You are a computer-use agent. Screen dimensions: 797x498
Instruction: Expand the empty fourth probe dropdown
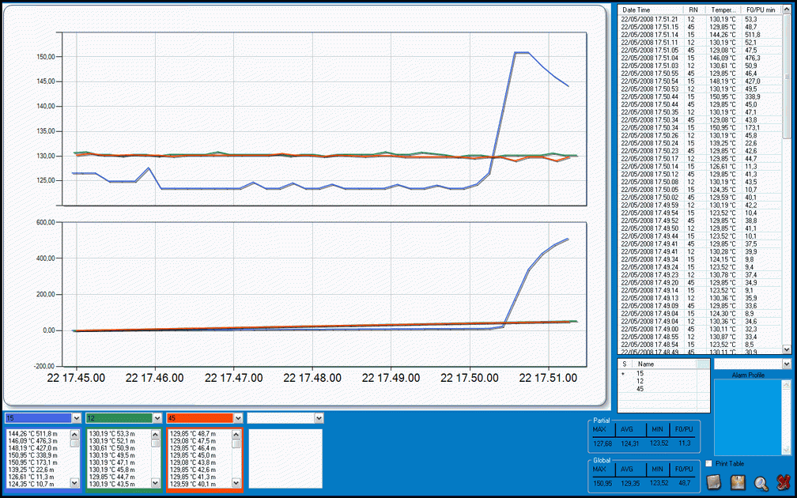[319, 417]
